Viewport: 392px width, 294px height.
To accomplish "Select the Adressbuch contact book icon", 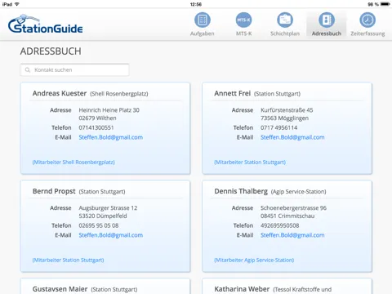I will tap(327, 20).
